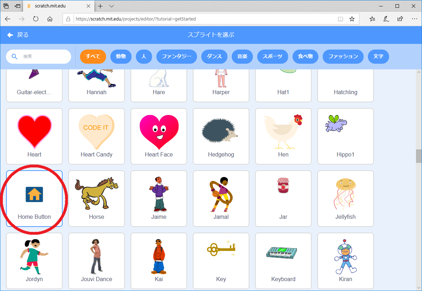Click the sprite search field
The image size is (422, 291).
coord(39,57)
